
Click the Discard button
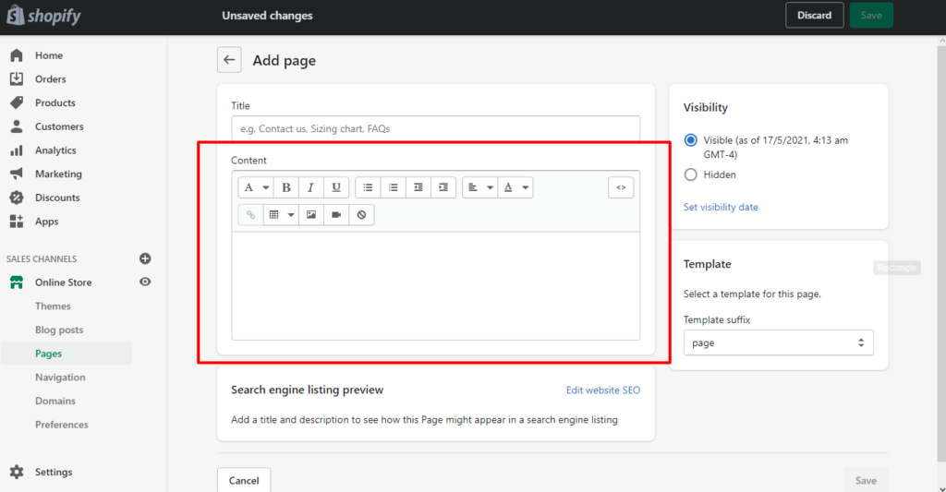(815, 15)
